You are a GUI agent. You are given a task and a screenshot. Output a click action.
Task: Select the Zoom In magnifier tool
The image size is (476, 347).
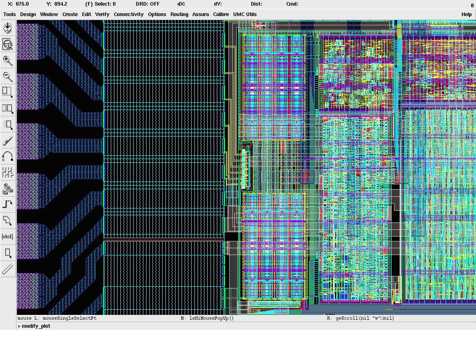[8, 61]
